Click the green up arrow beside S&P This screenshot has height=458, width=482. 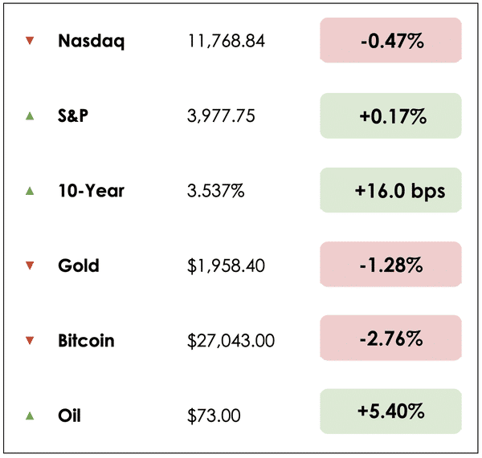coord(30,116)
